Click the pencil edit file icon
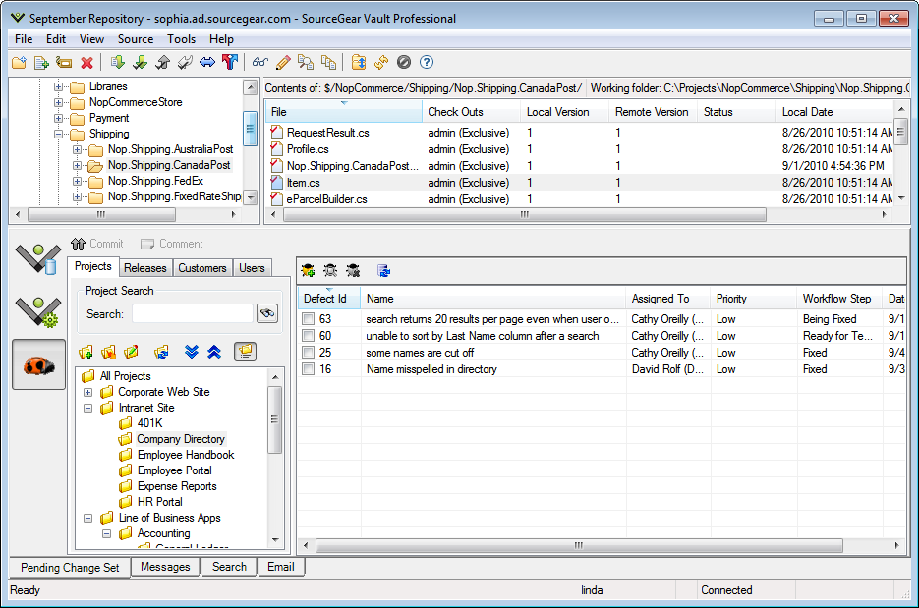919x608 pixels. click(283, 63)
